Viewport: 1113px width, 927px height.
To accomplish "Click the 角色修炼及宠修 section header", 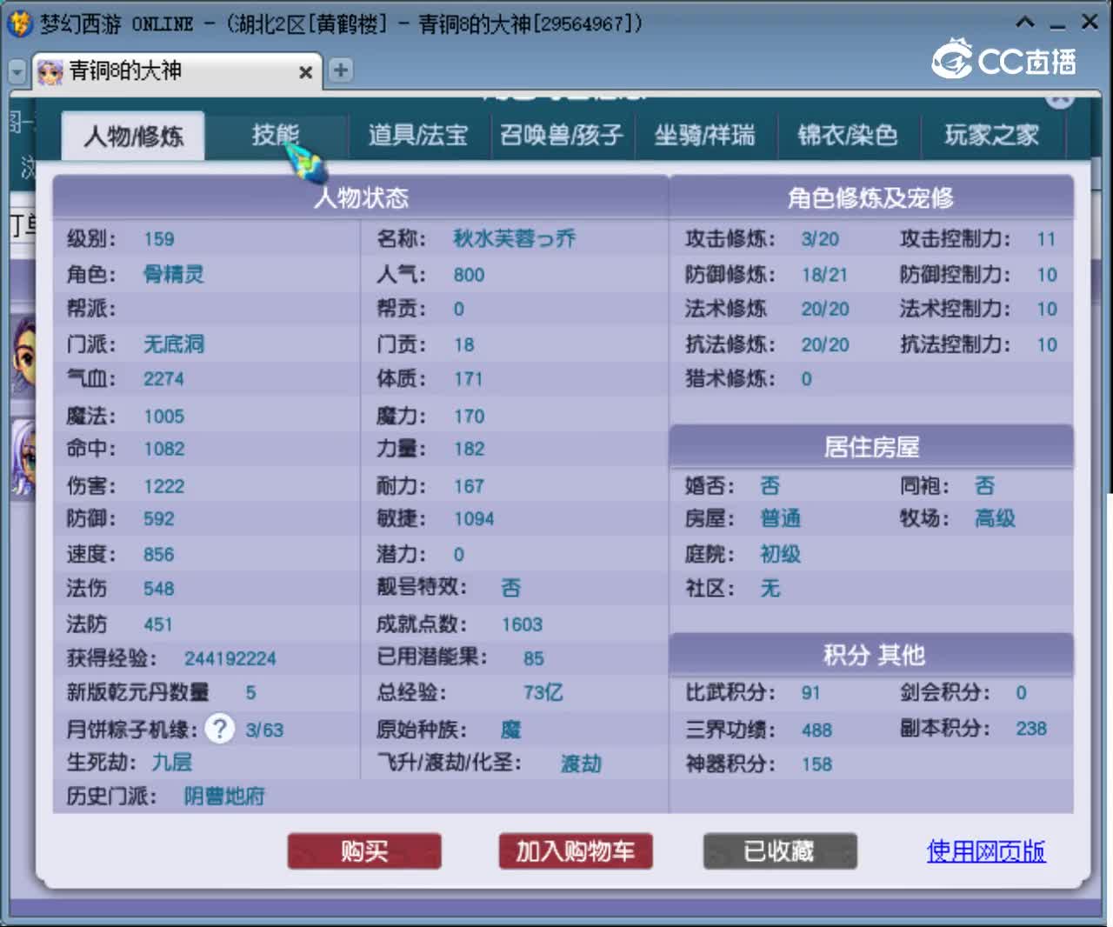I will (x=871, y=197).
